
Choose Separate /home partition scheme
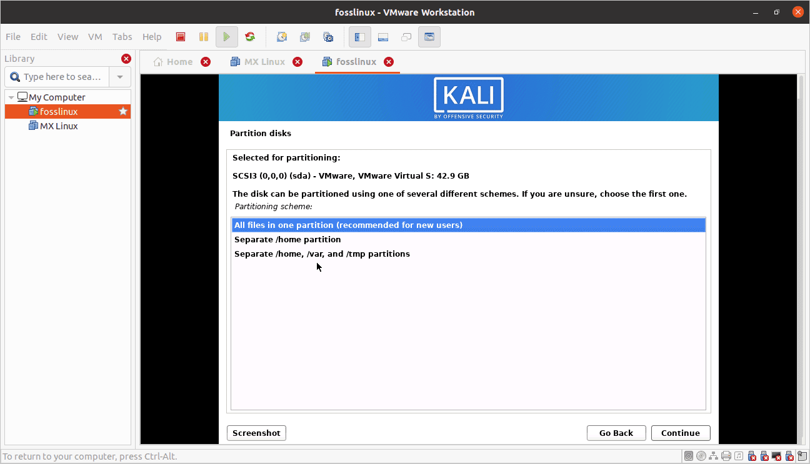[x=468, y=239]
